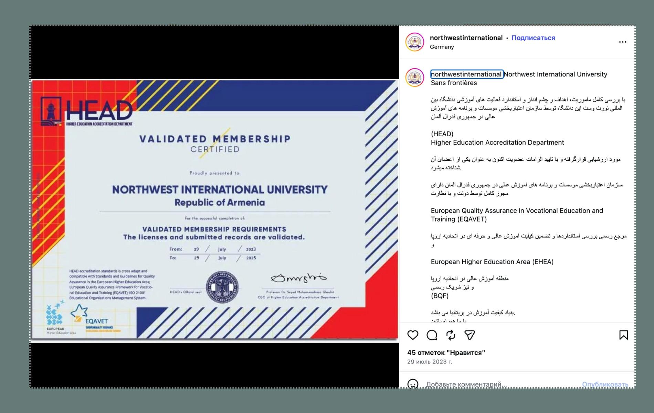
Task: Save the post with the bookmark icon
Action: tap(623, 335)
